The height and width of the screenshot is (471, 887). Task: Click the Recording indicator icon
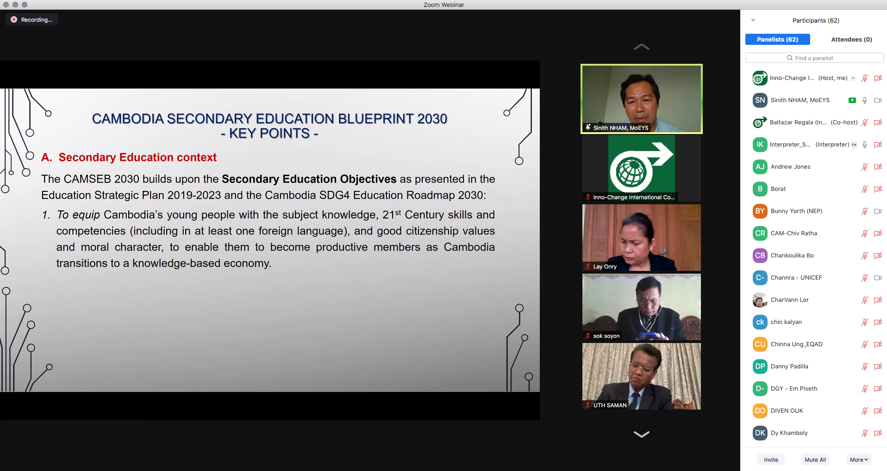pos(14,19)
